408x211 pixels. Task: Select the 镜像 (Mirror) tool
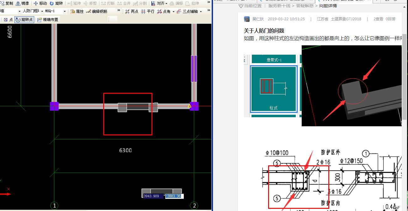point(23,3)
